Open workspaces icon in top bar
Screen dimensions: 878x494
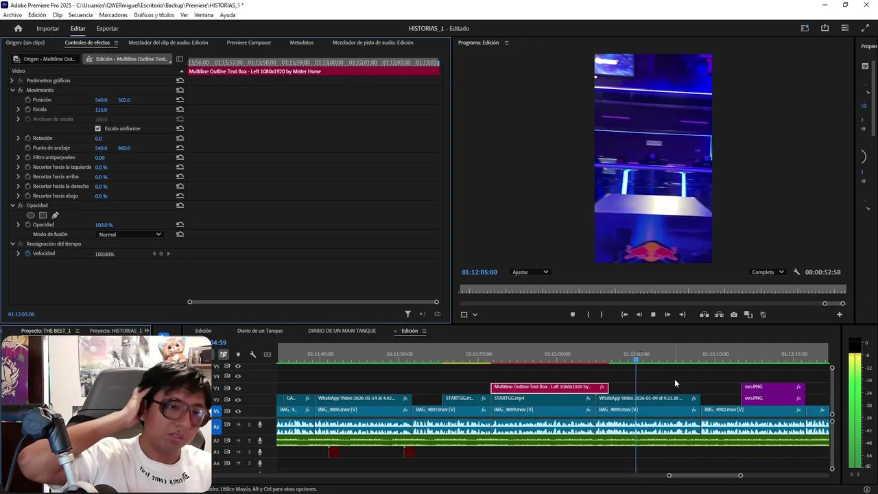(805, 28)
